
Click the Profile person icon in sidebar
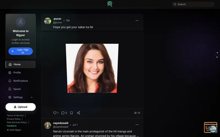click(10, 73)
